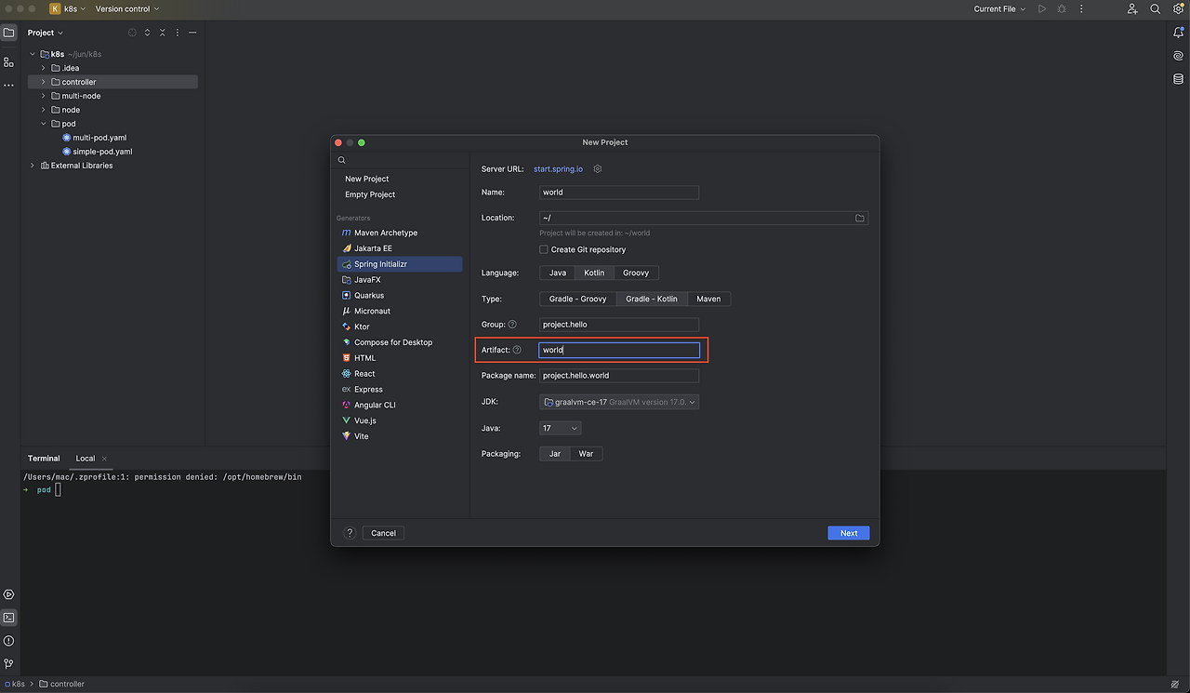Click the Debug bug icon
This screenshot has width=1190, height=693.
(1061, 8)
